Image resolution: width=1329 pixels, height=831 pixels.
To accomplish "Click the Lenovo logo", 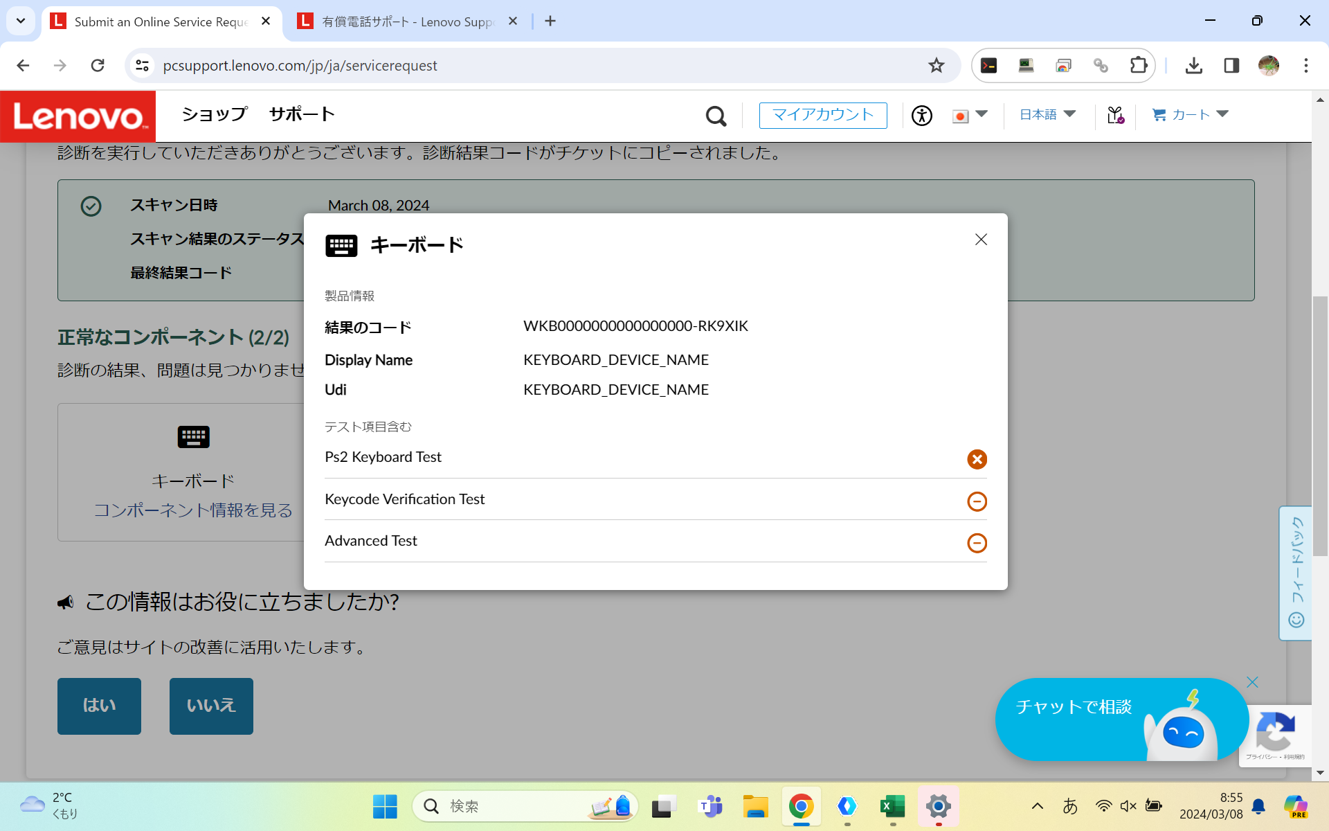I will point(78,116).
